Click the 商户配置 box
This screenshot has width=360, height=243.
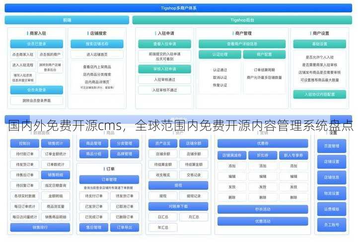(264, 55)
